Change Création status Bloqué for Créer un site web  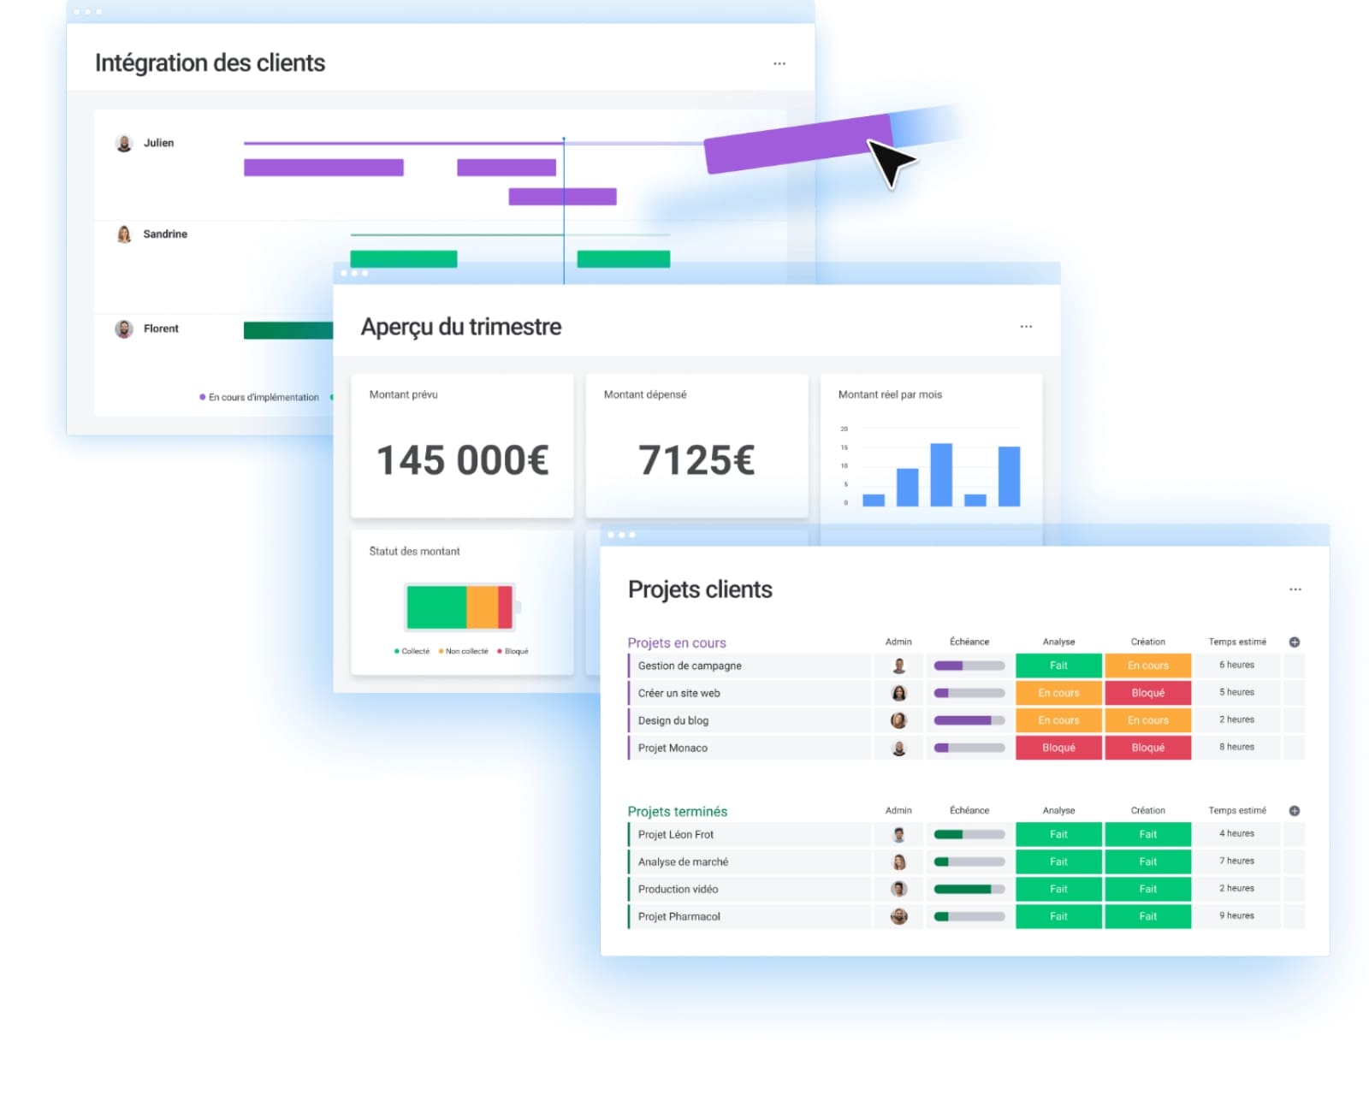coord(1147,693)
